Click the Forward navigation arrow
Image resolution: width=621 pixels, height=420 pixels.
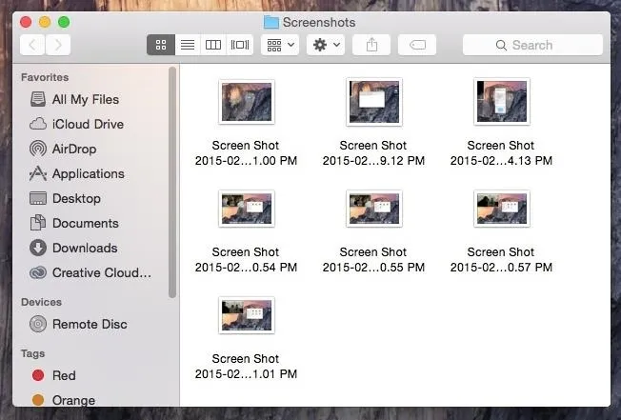[58, 45]
